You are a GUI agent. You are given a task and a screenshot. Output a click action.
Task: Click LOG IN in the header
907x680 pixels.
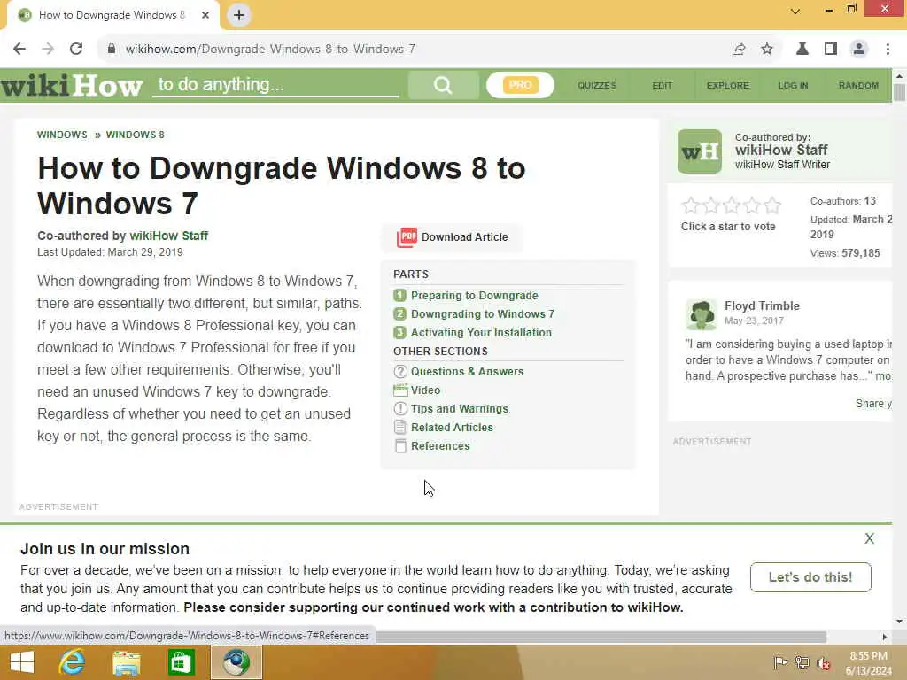click(793, 86)
